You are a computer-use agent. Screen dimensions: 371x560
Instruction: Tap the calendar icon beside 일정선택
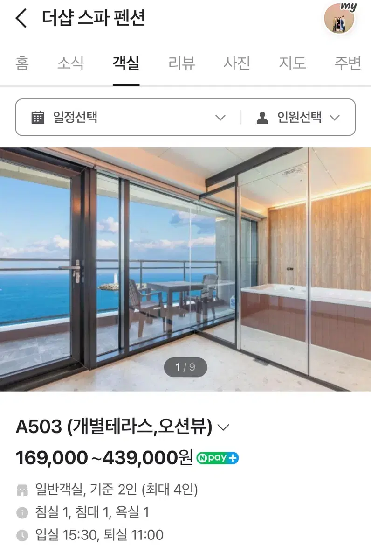[38, 117]
